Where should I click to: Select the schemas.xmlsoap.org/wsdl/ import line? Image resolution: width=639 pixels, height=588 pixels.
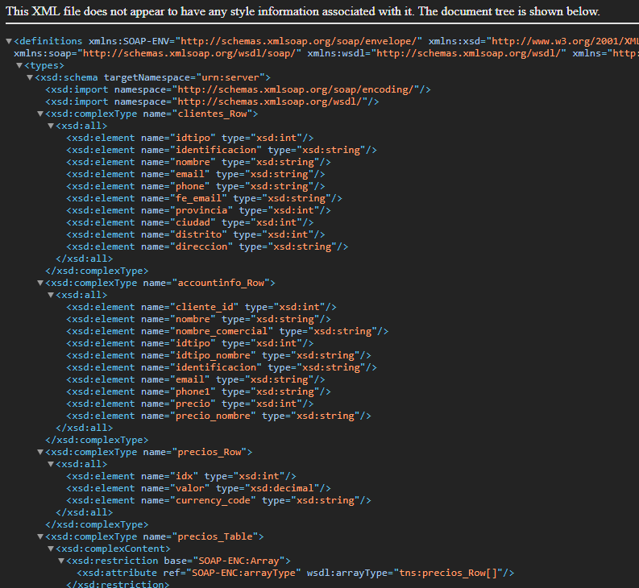pos(212,101)
